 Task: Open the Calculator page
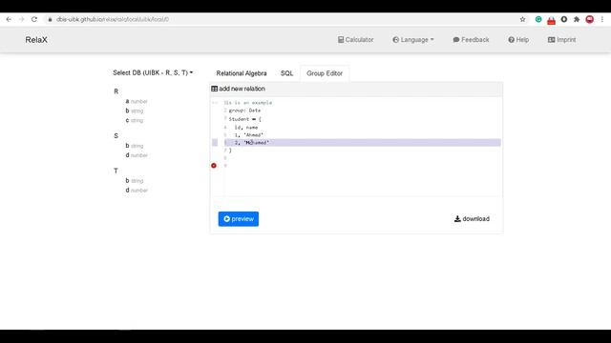(356, 40)
